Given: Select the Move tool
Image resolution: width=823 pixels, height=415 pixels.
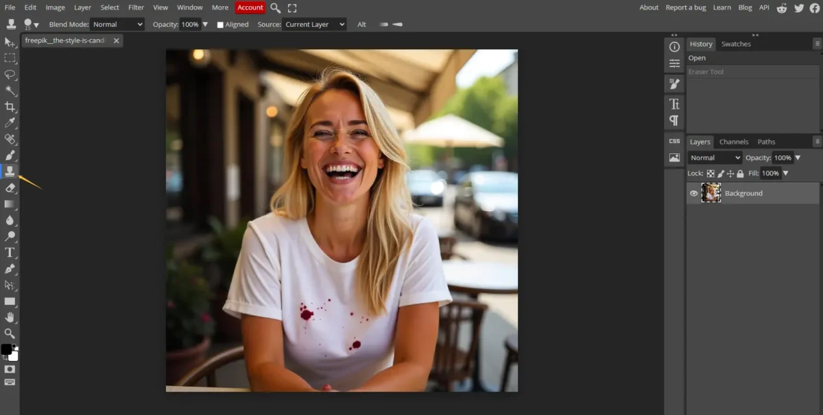Looking at the screenshot, I should click(x=10, y=42).
